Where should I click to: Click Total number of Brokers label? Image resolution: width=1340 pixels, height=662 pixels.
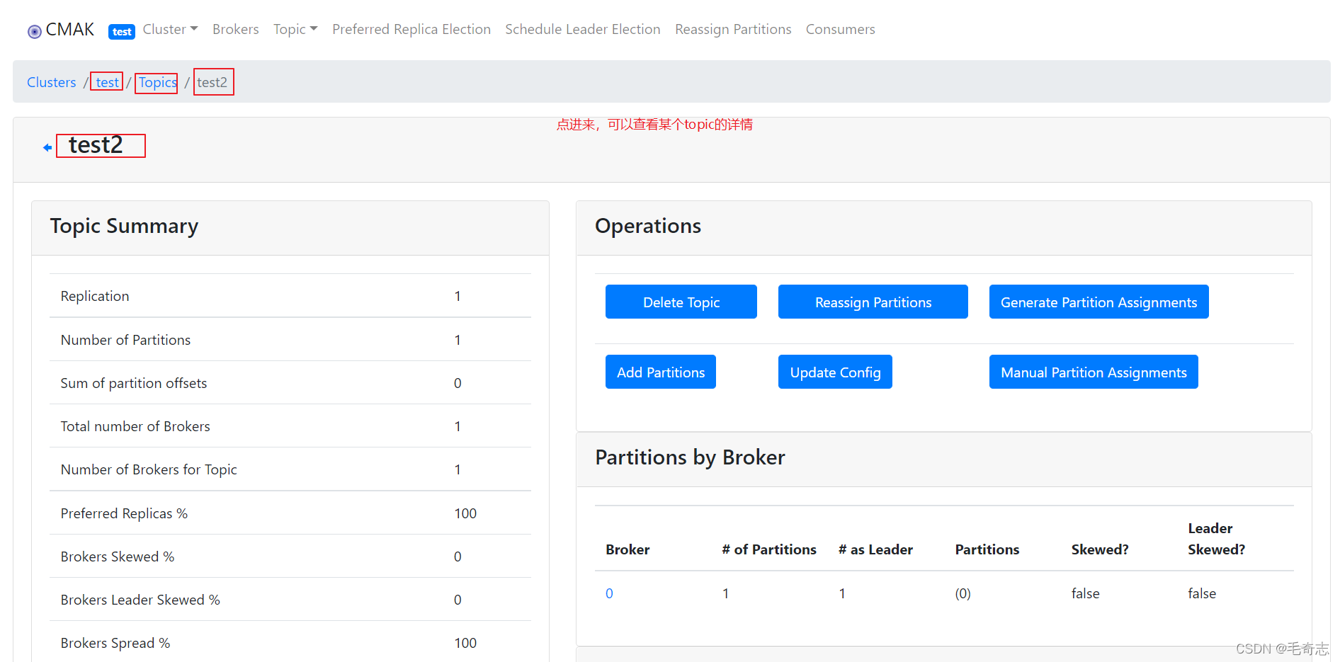click(x=135, y=426)
